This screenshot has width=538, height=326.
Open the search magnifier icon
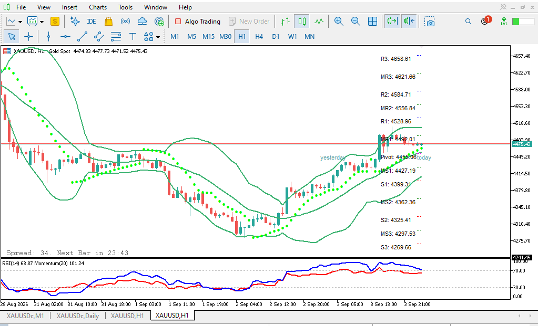click(x=468, y=21)
